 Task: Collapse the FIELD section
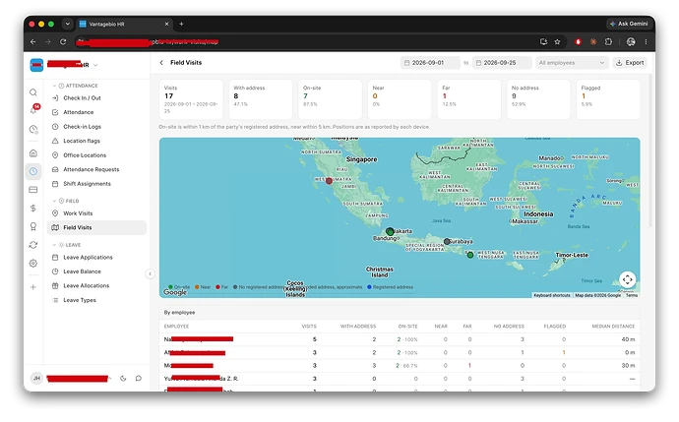pyautogui.click(x=54, y=201)
